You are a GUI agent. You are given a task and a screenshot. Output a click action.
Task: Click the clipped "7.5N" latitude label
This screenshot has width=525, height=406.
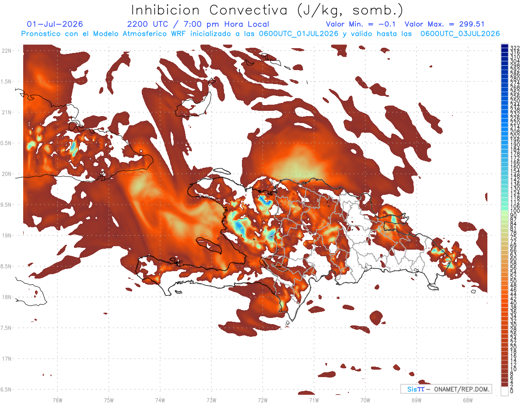coord(6,328)
